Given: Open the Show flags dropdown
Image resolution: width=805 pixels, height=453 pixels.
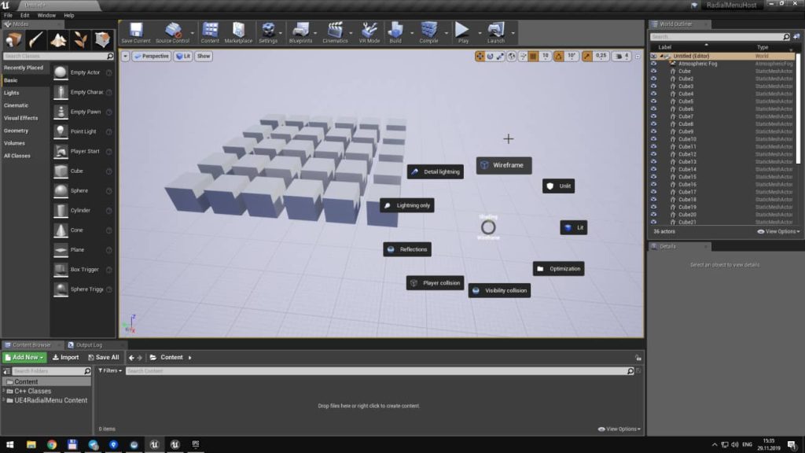Looking at the screenshot, I should click(x=204, y=56).
